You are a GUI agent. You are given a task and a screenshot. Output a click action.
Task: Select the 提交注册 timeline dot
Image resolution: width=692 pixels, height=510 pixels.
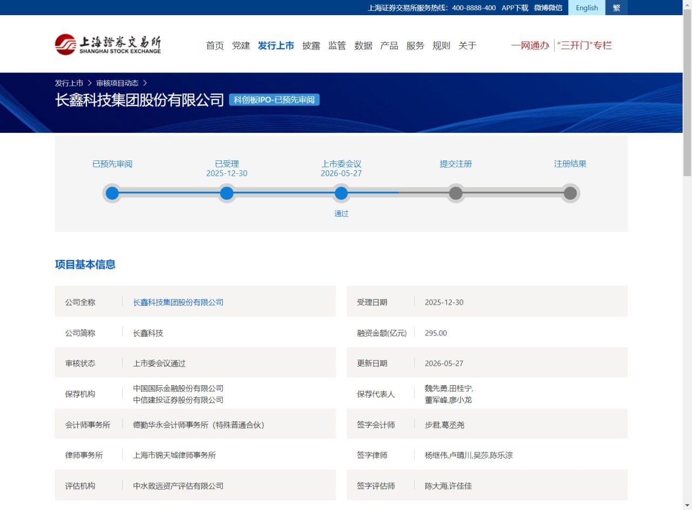[x=456, y=193]
